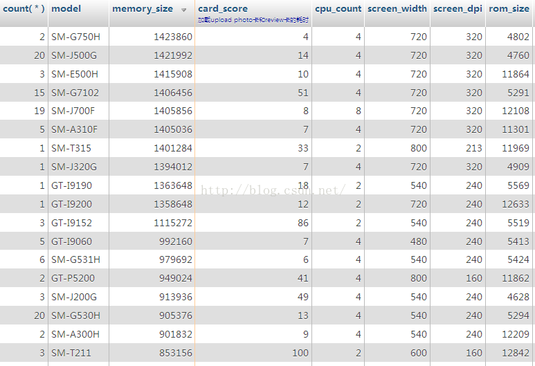This screenshot has height=366, width=535.
Task: Click memory_size value 992160
Action: pos(176,241)
